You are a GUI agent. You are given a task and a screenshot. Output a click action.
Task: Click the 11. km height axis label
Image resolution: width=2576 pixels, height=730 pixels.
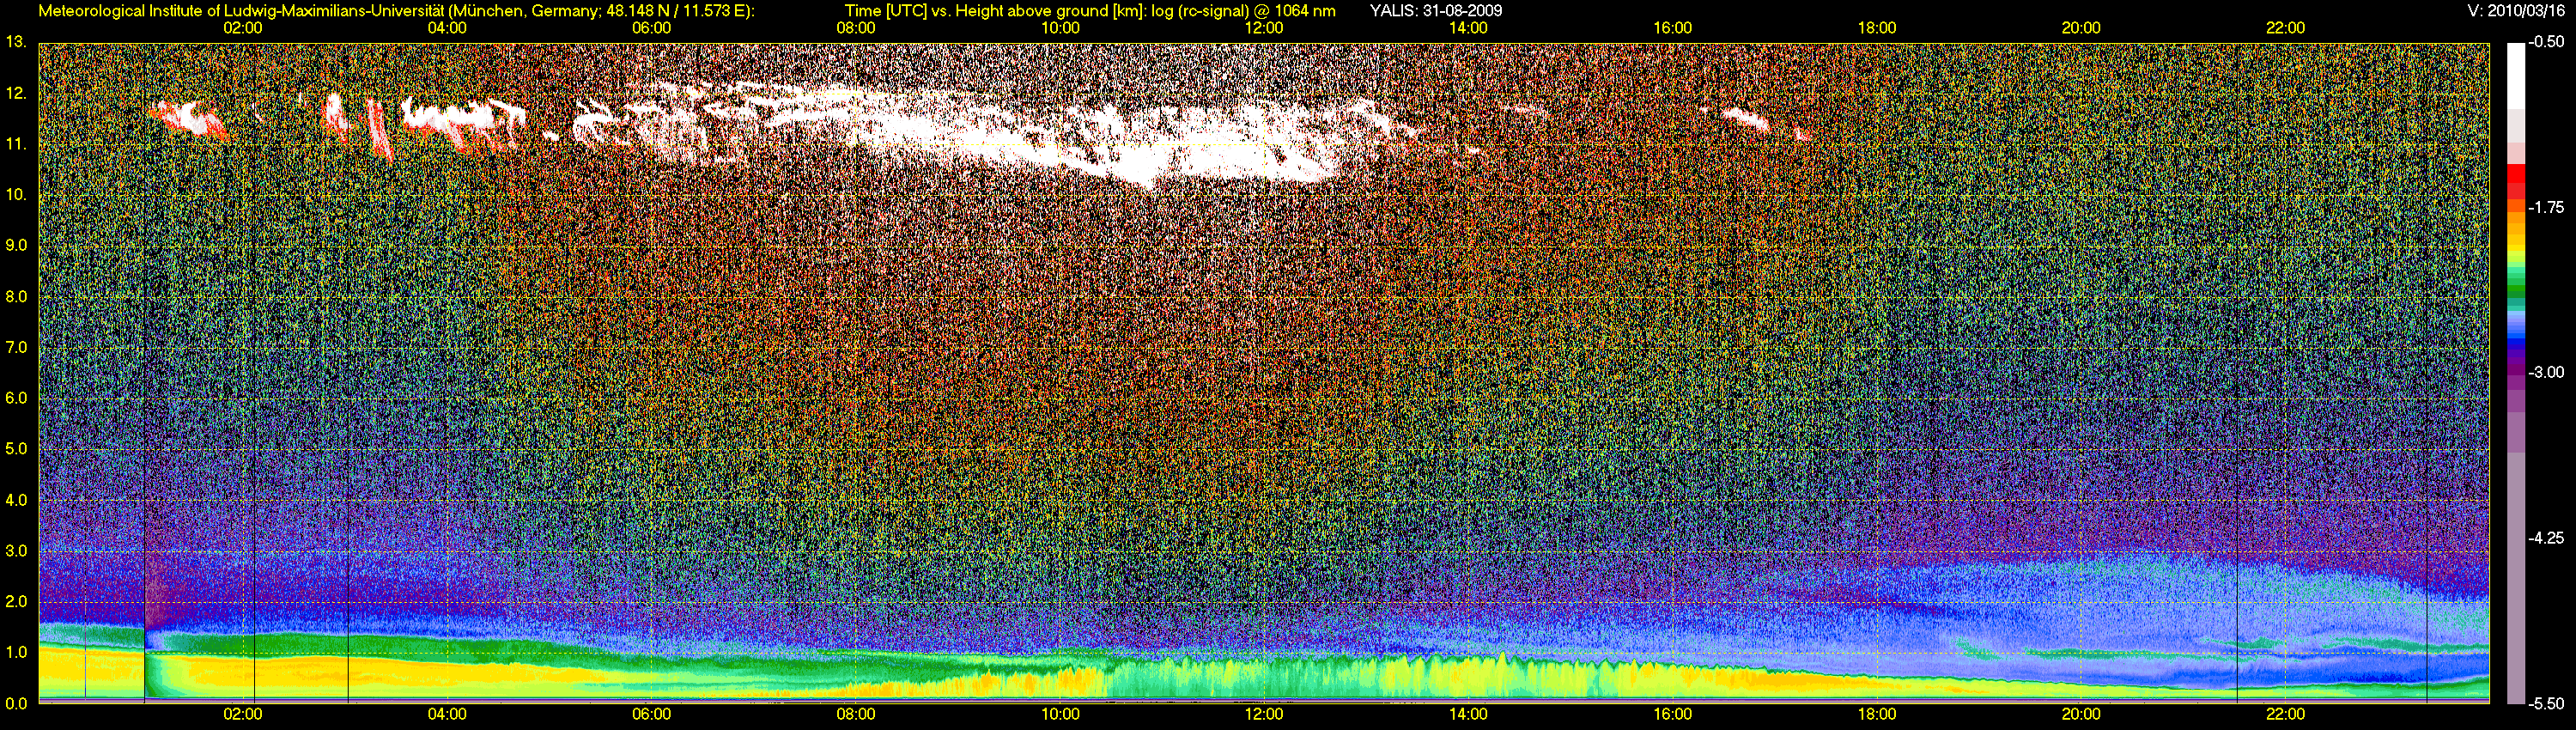pyautogui.click(x=15, y=144)
